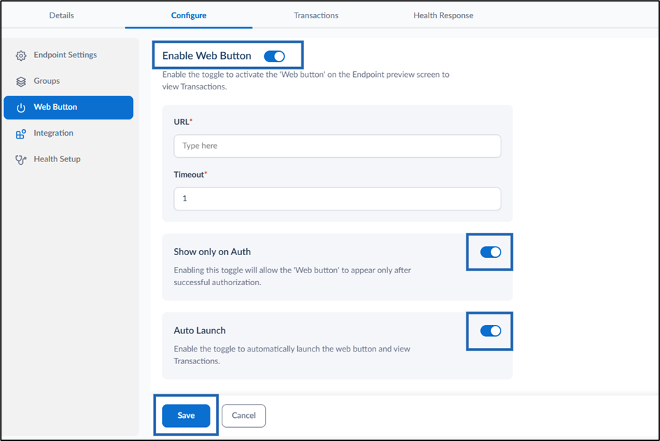Screen dimensions: 660x441
Task: Click the Show only on Auth label
Action: click(212, 252)
